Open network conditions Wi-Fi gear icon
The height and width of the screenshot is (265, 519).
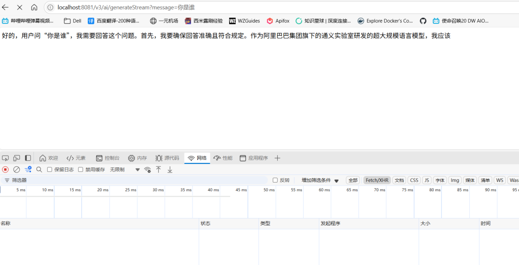(147, 170)
